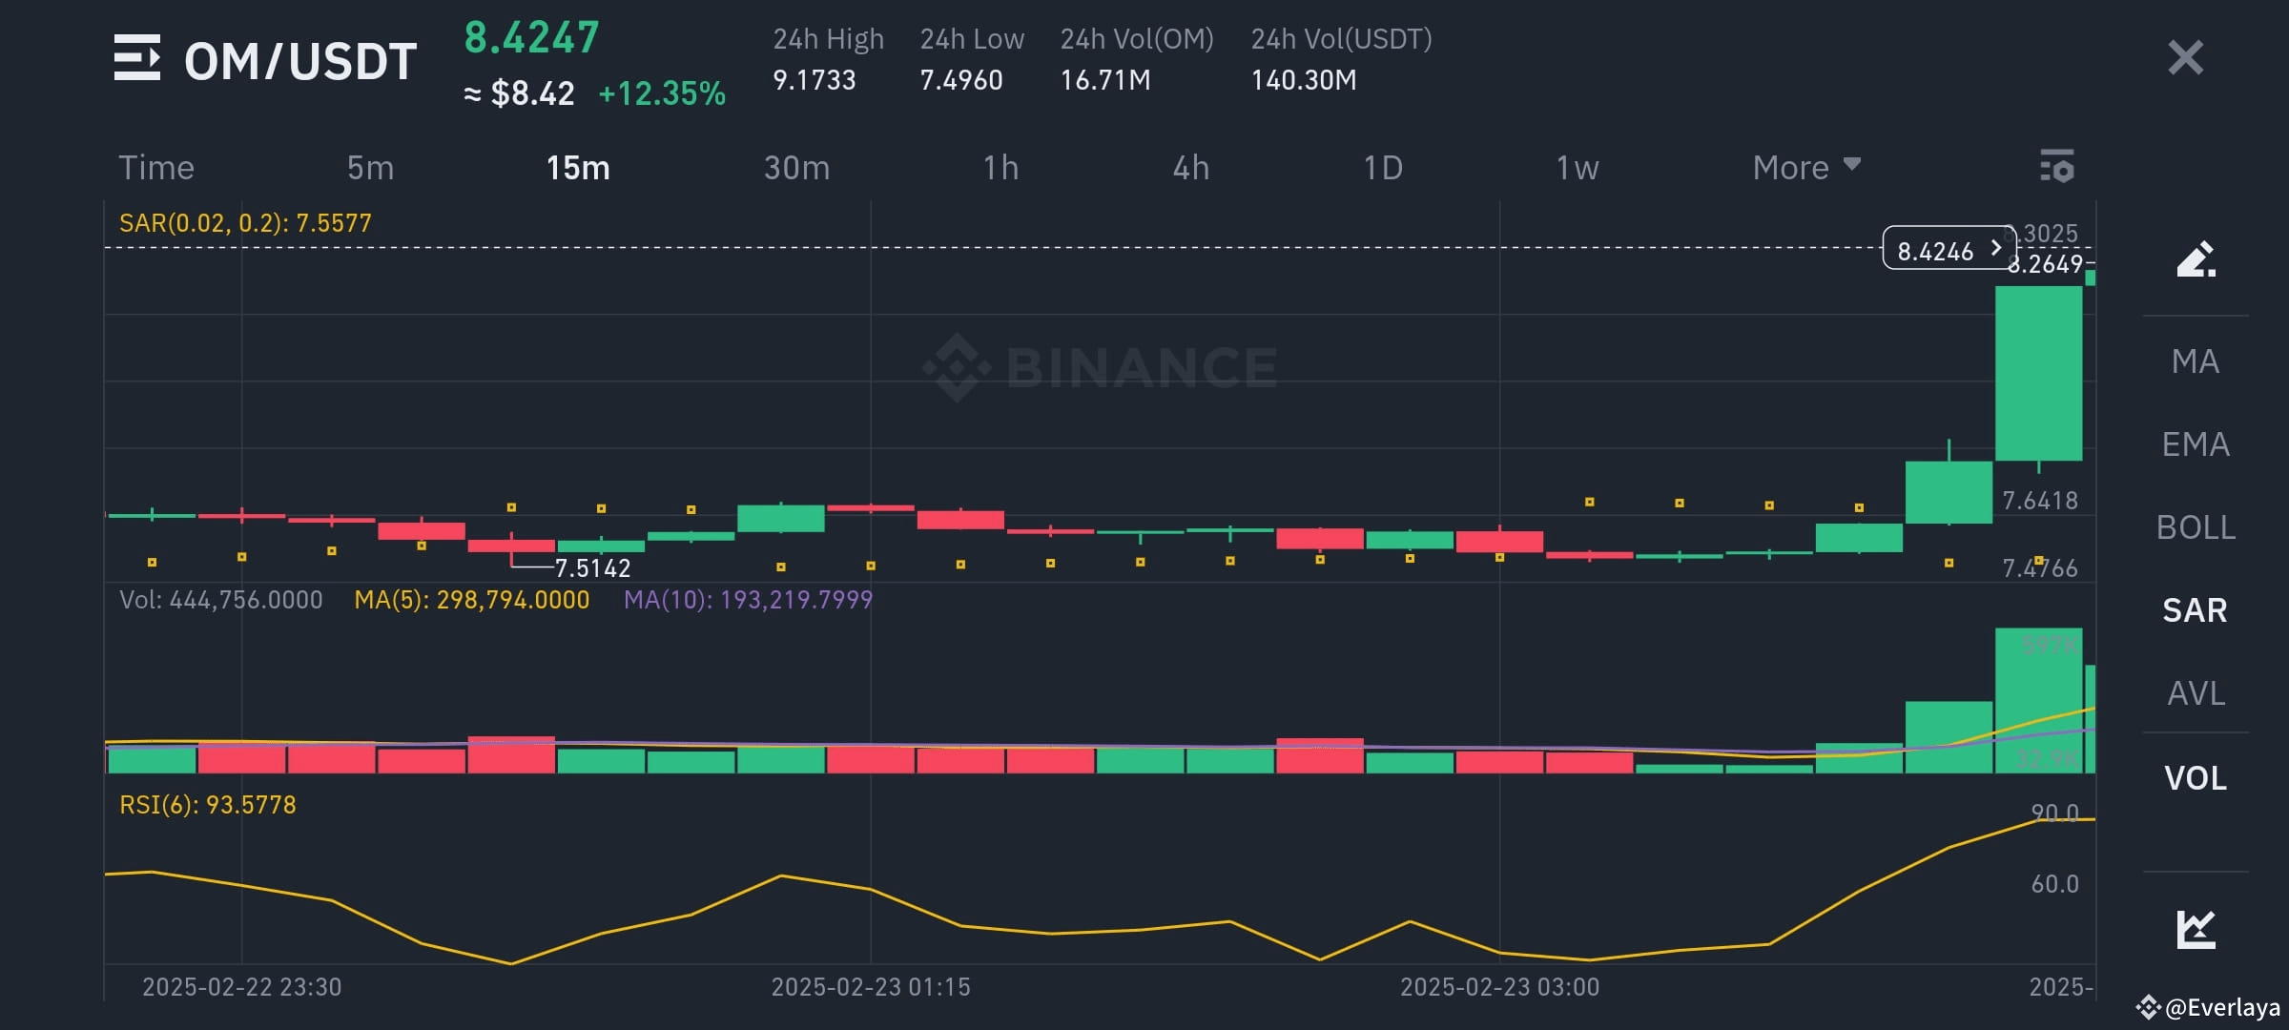The height and width of the screenshot is (1030, 2289).
Task: Toggle the VOL panel visibility
Action: pyautogui.click(x=2196, y=777)
